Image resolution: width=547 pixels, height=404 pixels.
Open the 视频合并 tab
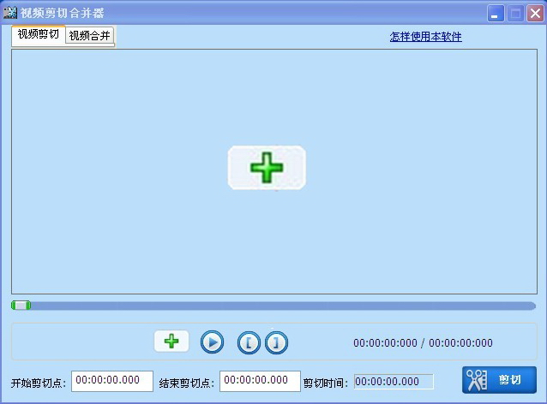pyautogui.click(x=90, y=35)
